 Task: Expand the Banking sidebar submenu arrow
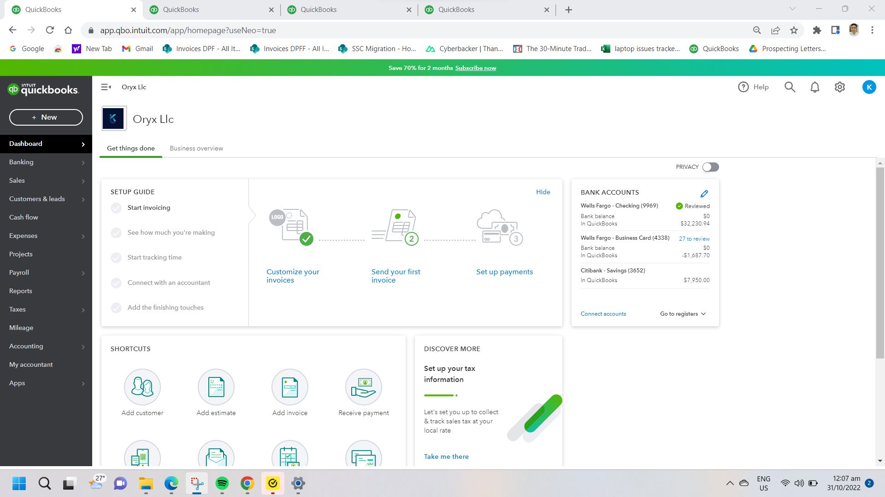point(83,162)
